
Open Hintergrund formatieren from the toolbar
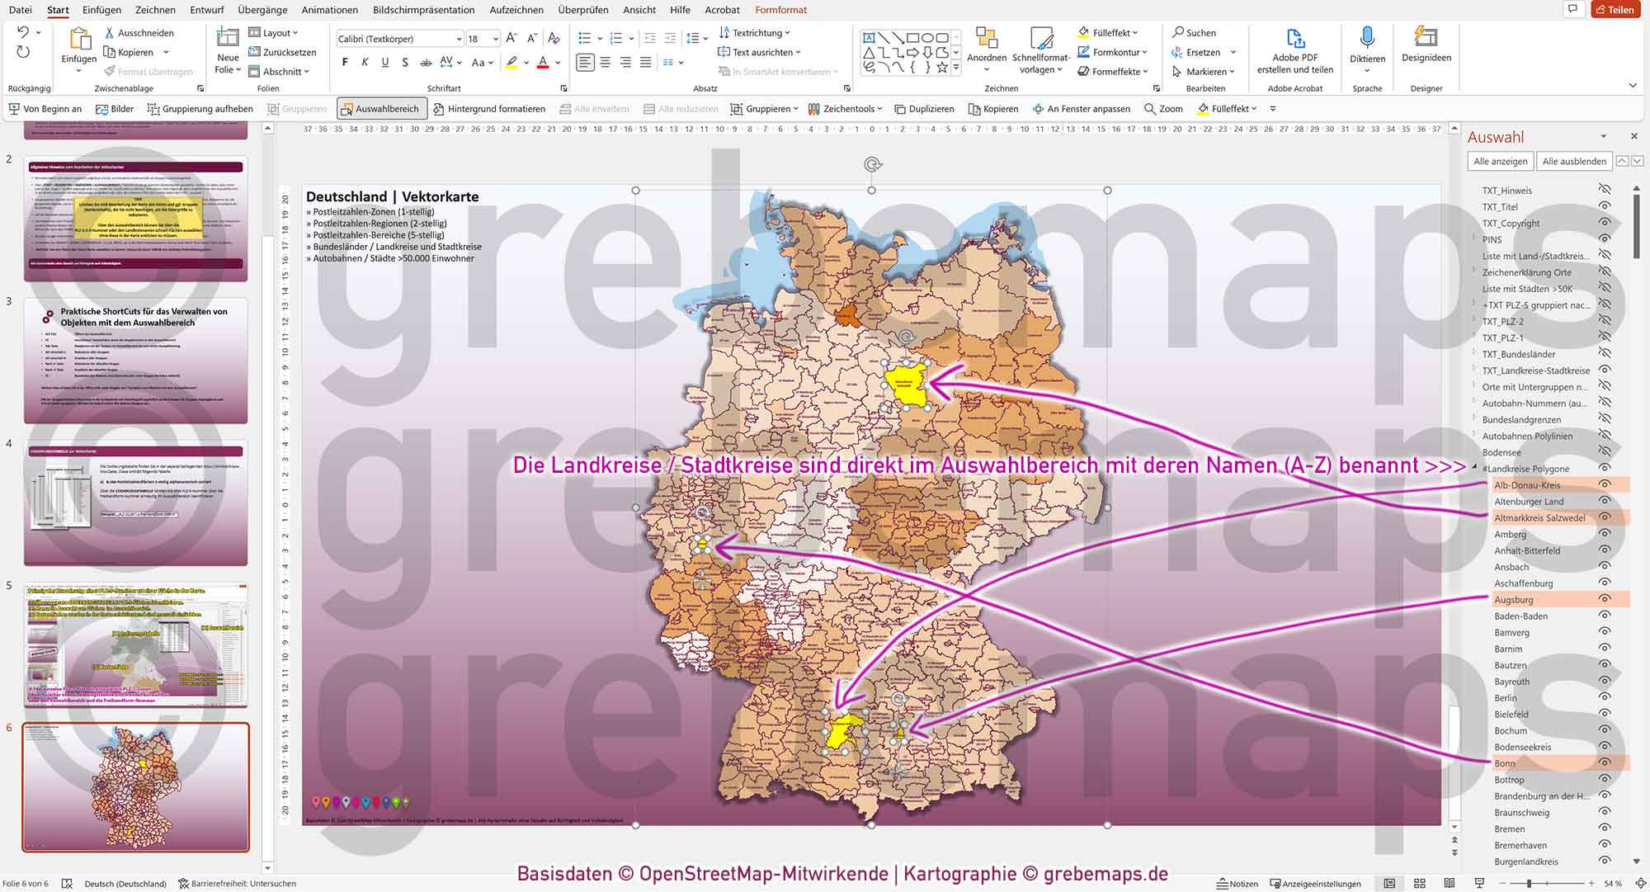pyautogui.click(x=489, y=108)
